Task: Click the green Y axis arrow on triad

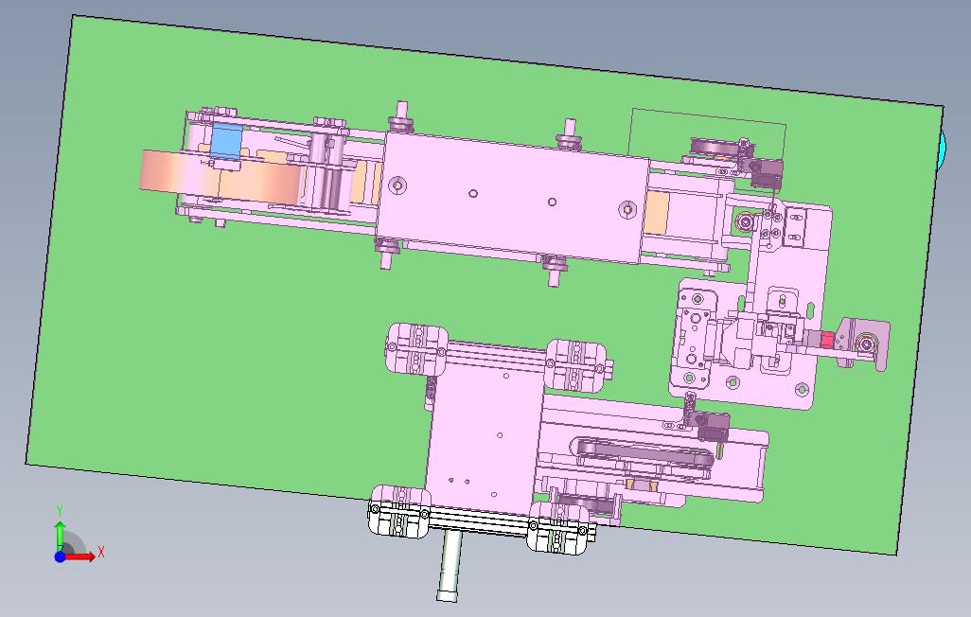Action: [60, 536]
